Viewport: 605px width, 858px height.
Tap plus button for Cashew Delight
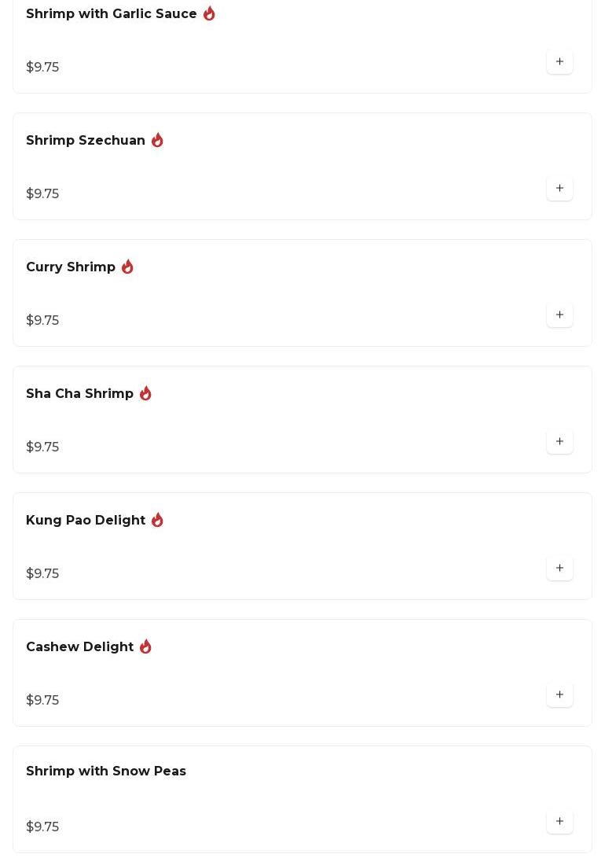pos(559,695)
